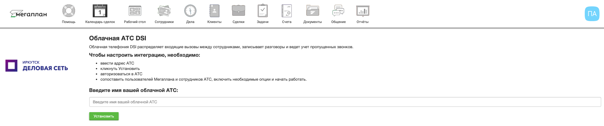Click the Отчёты menu label
Image resolution: width=604 pixels, height=126 pixels.
tap(363, 22)
